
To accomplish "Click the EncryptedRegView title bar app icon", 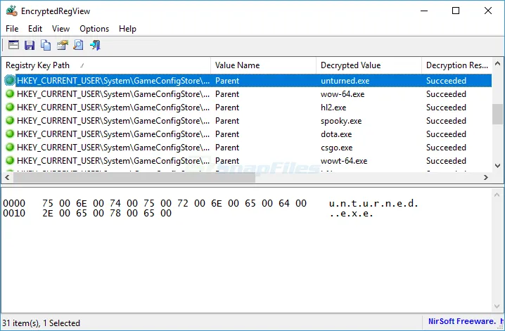I will pyautogui.click(x=11, y=11).
